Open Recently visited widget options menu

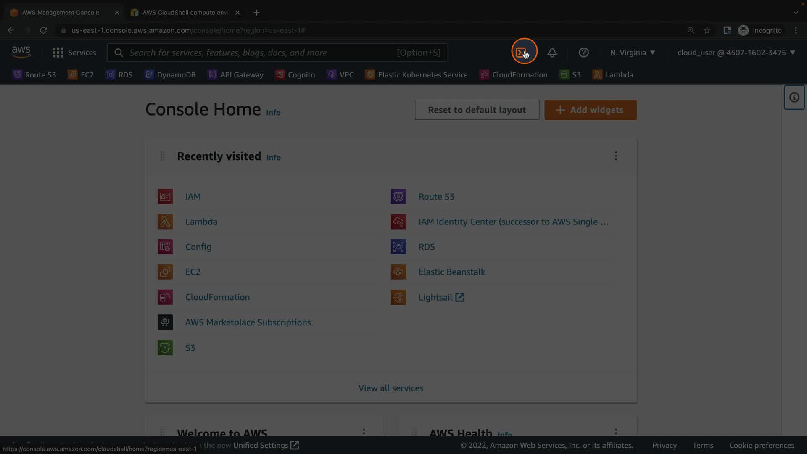(x=616, y=156)
